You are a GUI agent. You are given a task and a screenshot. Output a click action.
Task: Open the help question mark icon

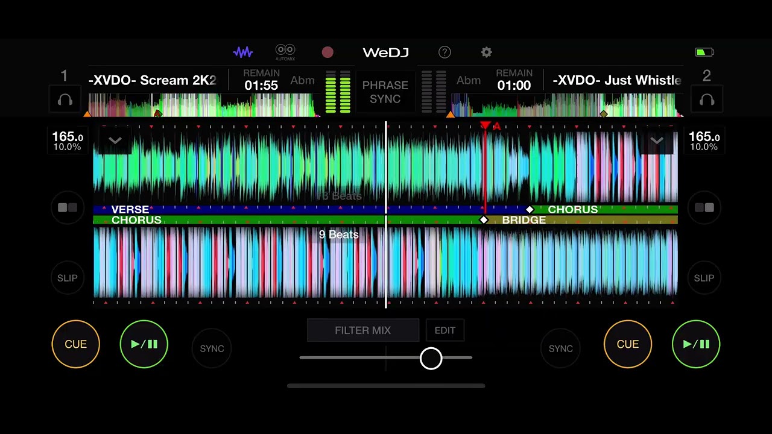[x=445, y=52]
